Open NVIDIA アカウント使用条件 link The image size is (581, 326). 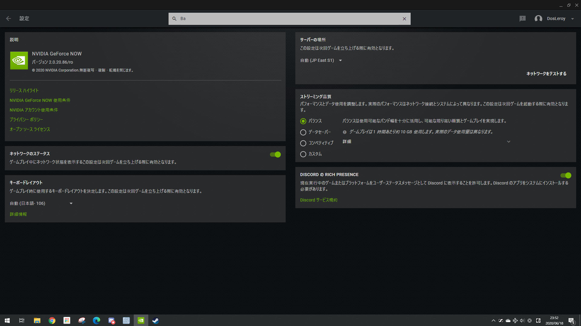tap(34, 110)
